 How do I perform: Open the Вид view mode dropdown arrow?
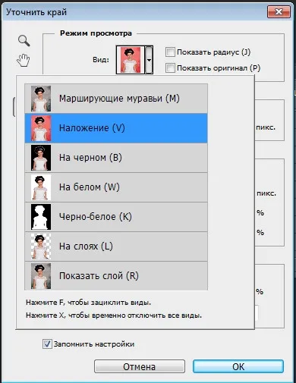tap(149, 60)
